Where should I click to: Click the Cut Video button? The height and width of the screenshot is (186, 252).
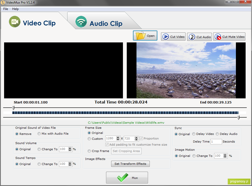[173, 37]
